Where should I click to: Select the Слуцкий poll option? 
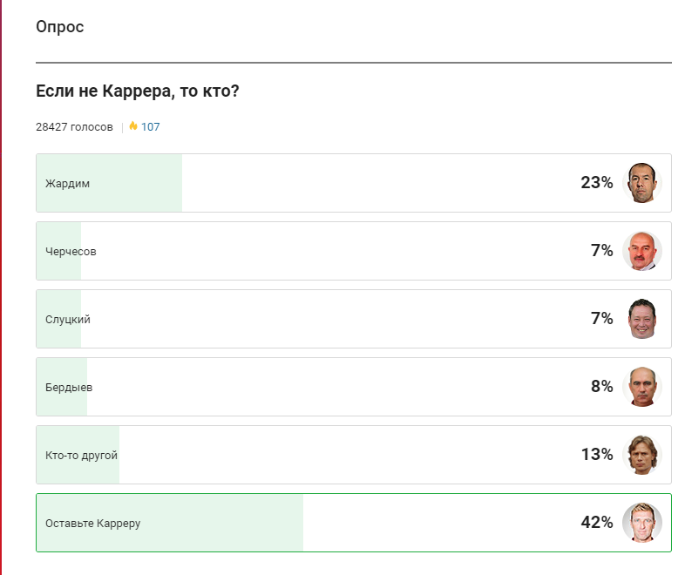(68, 320)
